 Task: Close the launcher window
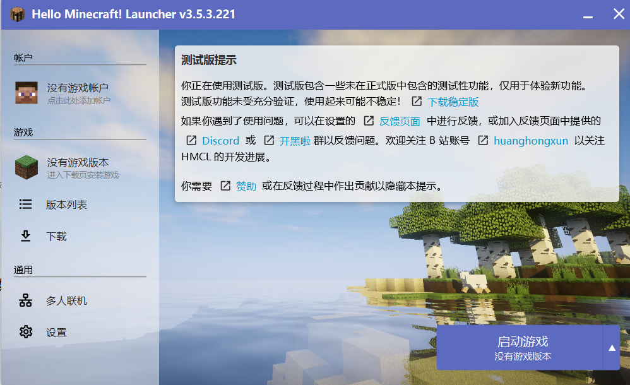(619, 14)
